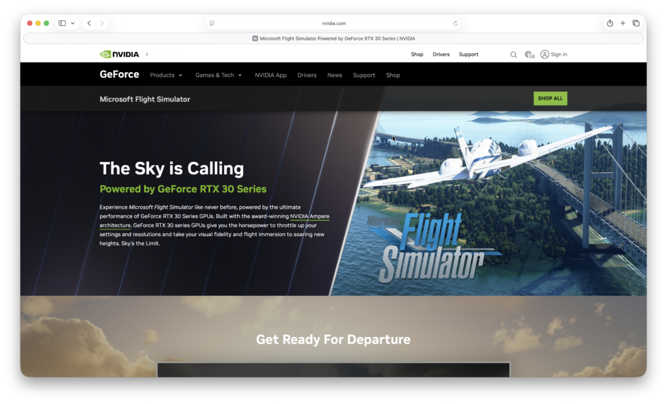Open the top bar Support link
This screenshot has height=404, width=667.
click(x=468, y=55)
